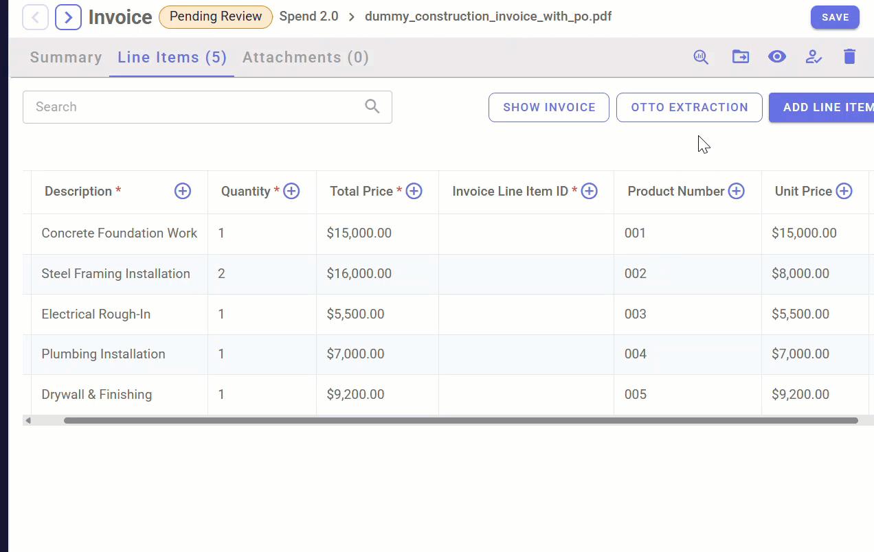This screenshot has width=874, height=552.
Task: Click plus icon beside Description column
Action: pyautogui.click(x=183, y=192)
